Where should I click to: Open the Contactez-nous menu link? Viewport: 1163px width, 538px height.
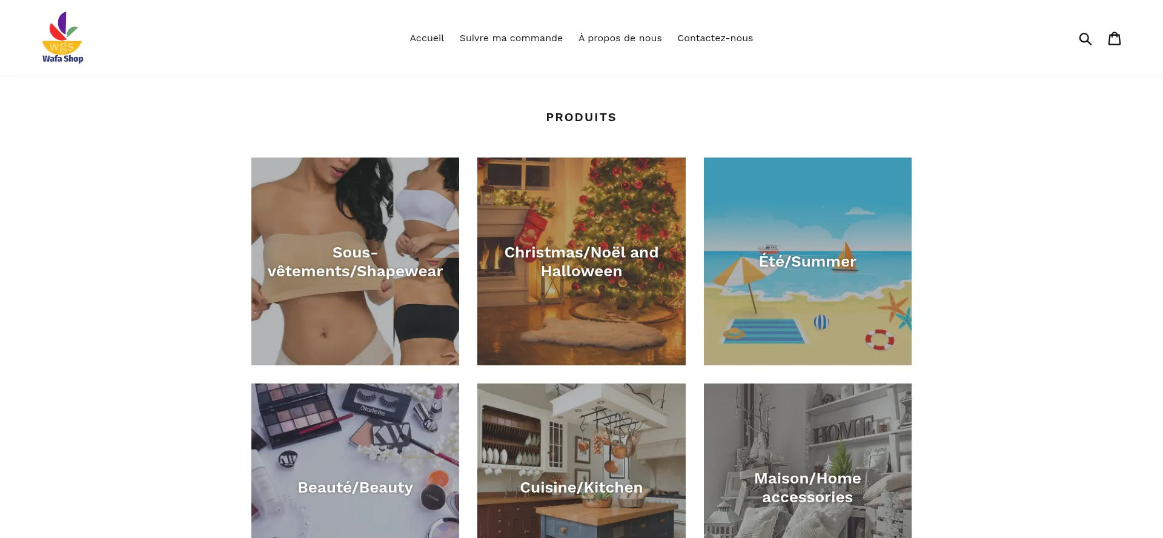715,38
